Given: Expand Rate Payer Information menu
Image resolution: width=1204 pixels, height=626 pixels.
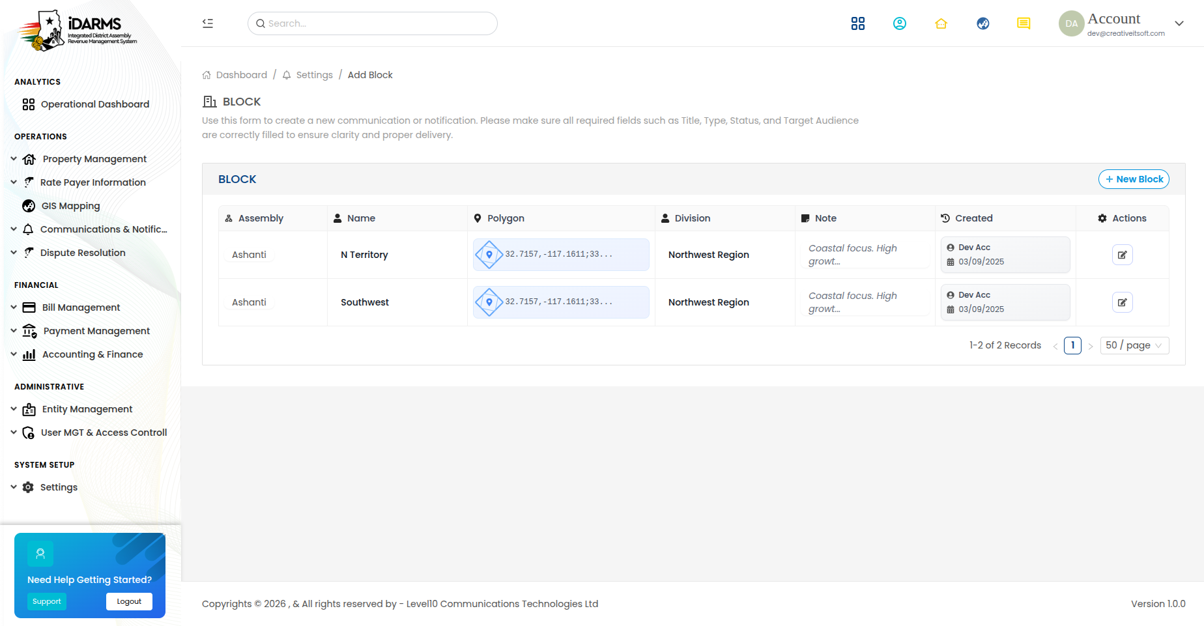Looking at the screenshot, I should point(14,182).
